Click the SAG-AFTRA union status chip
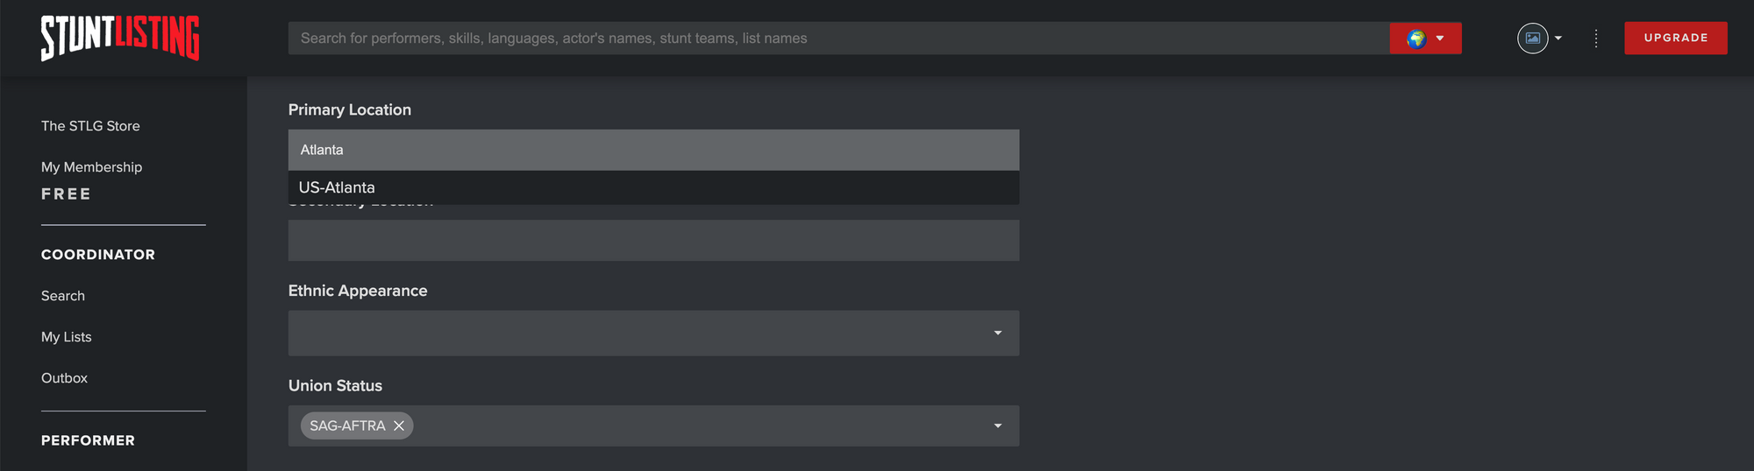Viewport: 1754px width, 471px height. tap(347, 425)
